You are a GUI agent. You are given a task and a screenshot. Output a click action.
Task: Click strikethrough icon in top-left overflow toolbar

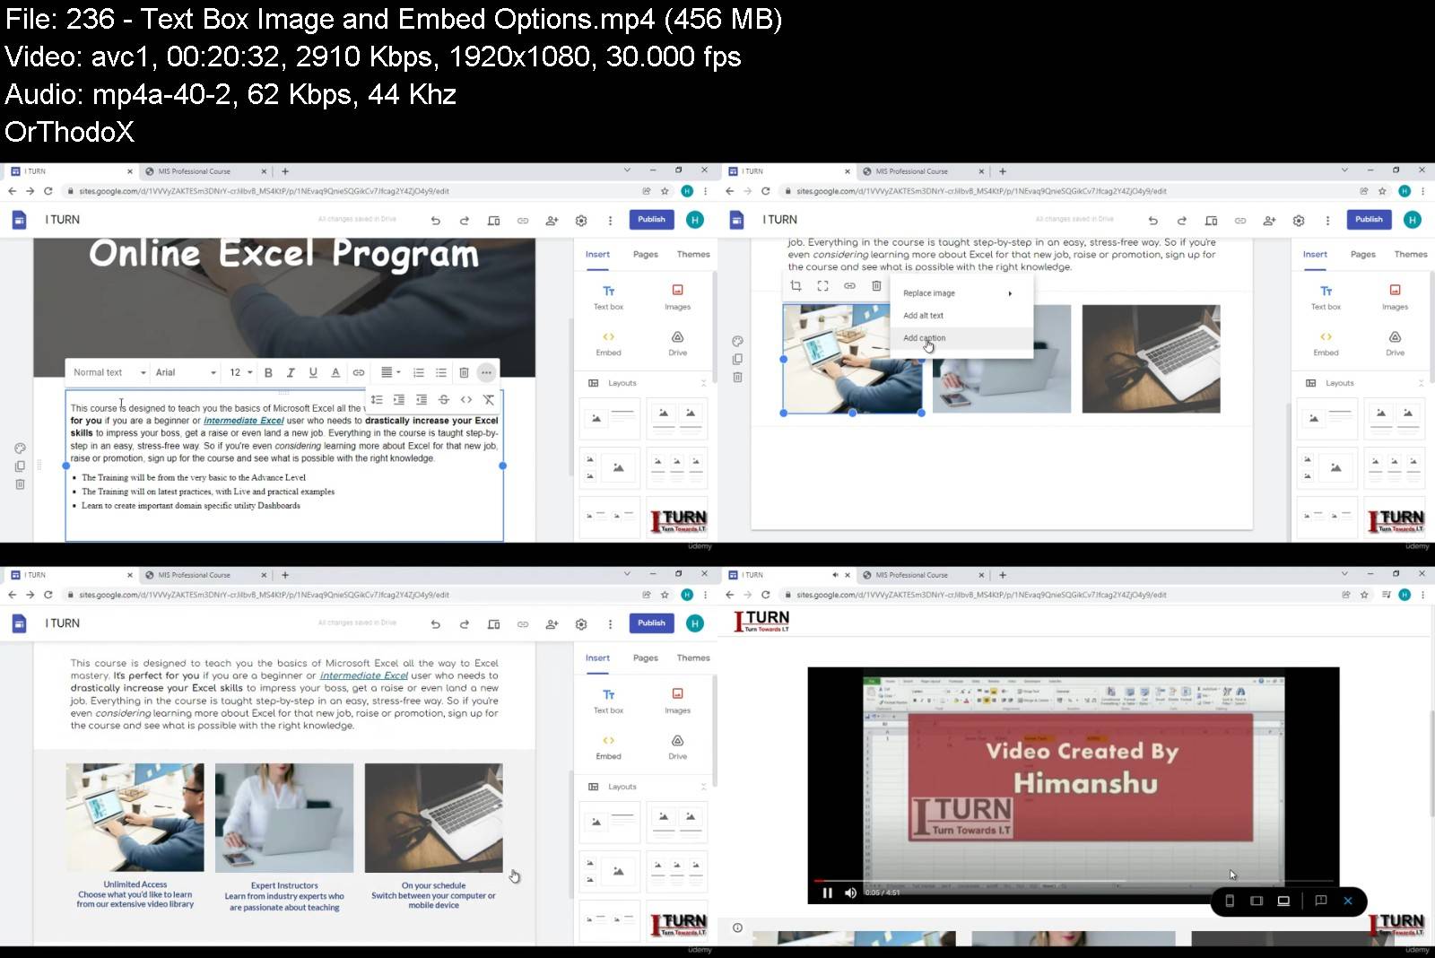click(443, 399)
